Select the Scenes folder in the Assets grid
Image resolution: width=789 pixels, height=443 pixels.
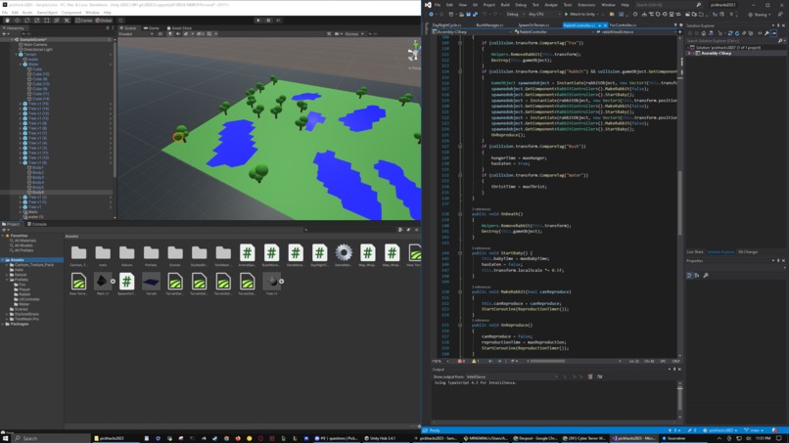point(175,253)
